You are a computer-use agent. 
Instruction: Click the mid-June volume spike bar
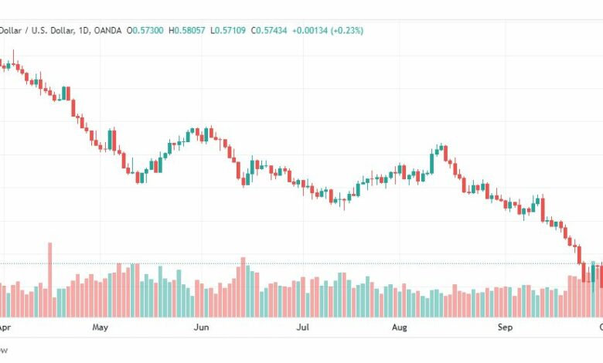[x=243, y=287]
